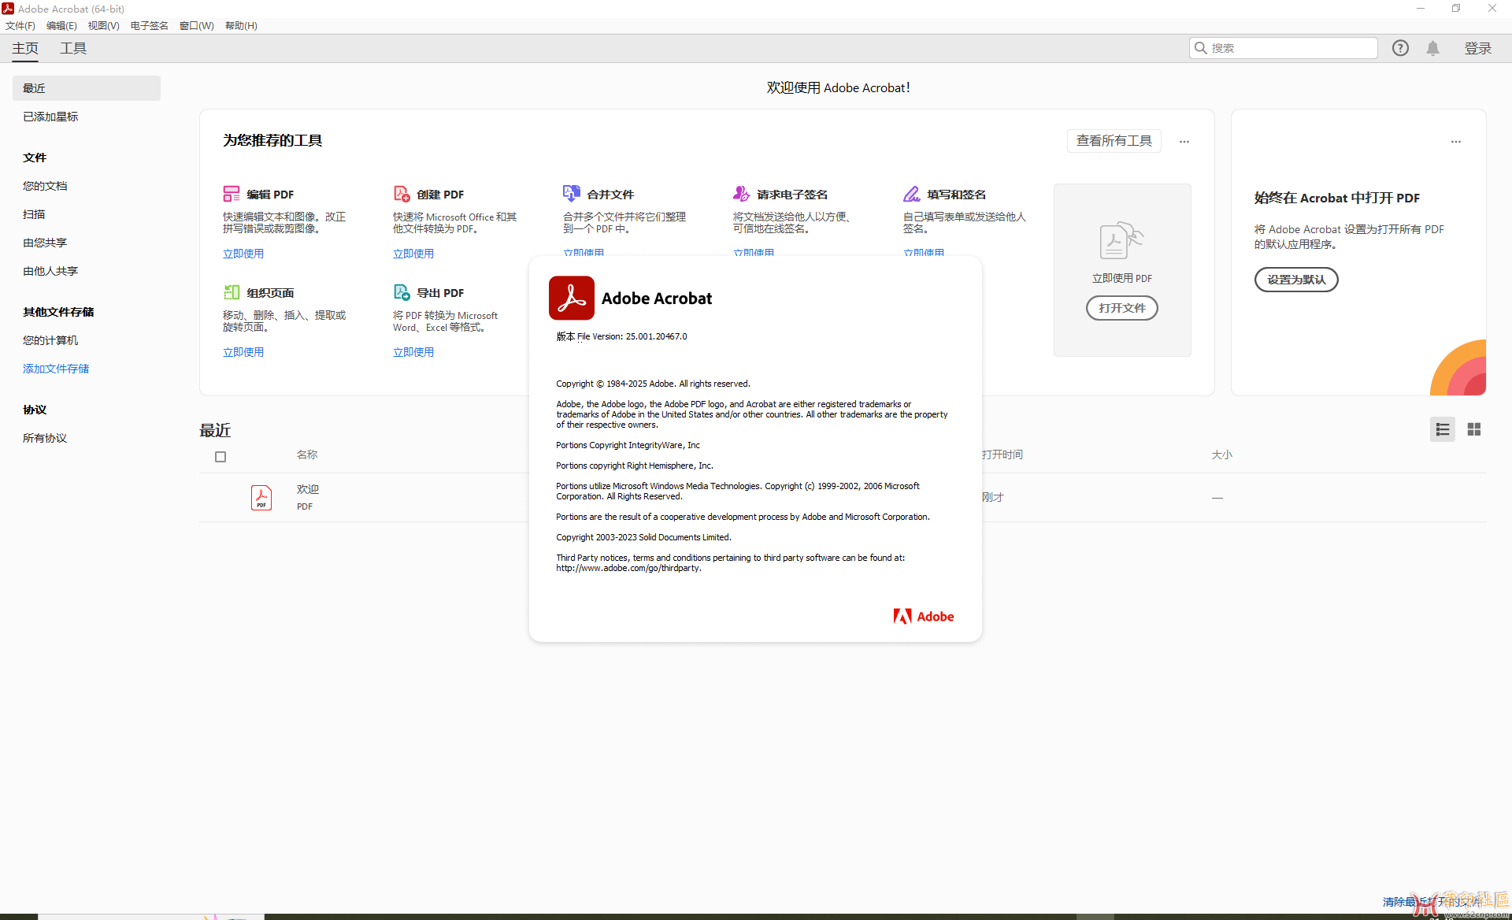Click the 登录 sign-in button
The image size is (1512, 920).
tap(1478, 49)
